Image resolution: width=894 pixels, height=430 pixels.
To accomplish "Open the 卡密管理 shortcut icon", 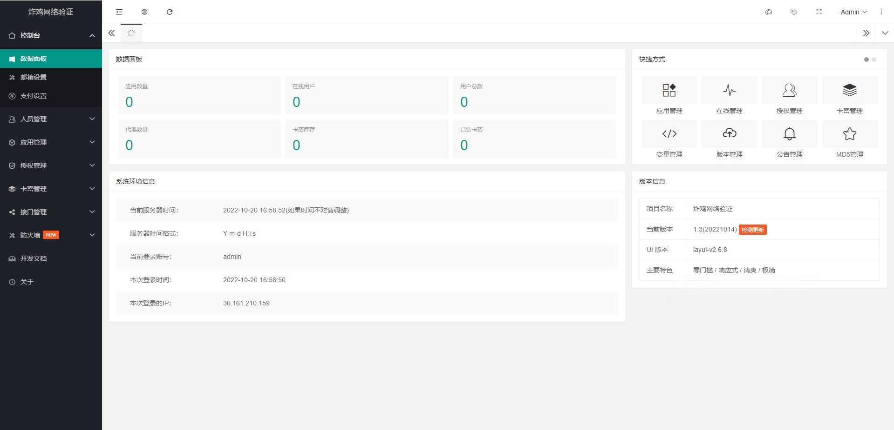I will pyautogui.click(x=850, y=90).
